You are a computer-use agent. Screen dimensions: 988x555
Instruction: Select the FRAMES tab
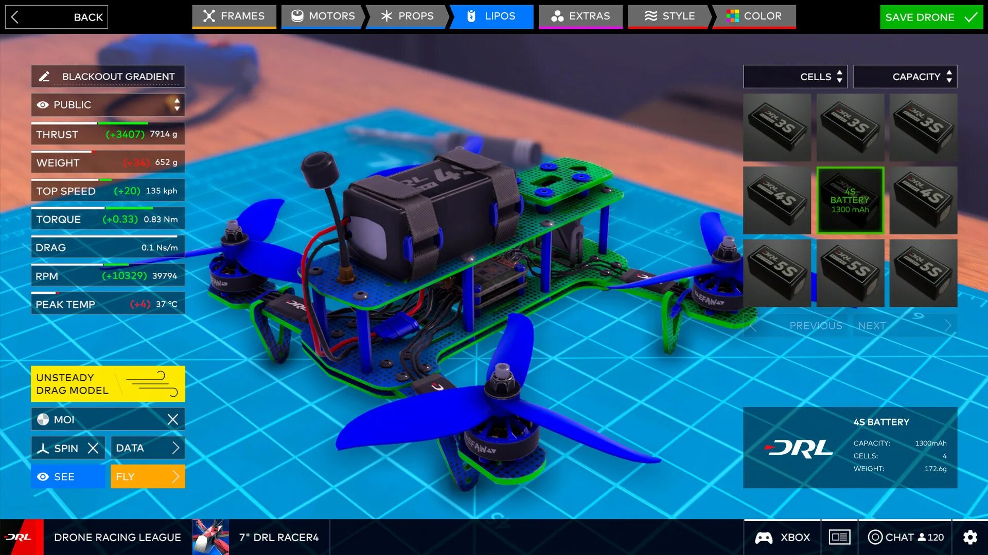point(233,15)
